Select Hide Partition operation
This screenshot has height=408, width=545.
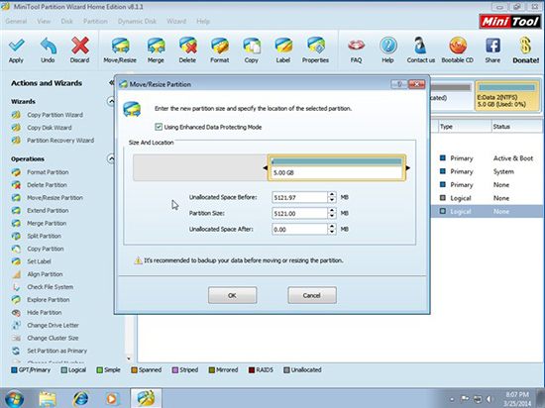[x=45, y=313]
